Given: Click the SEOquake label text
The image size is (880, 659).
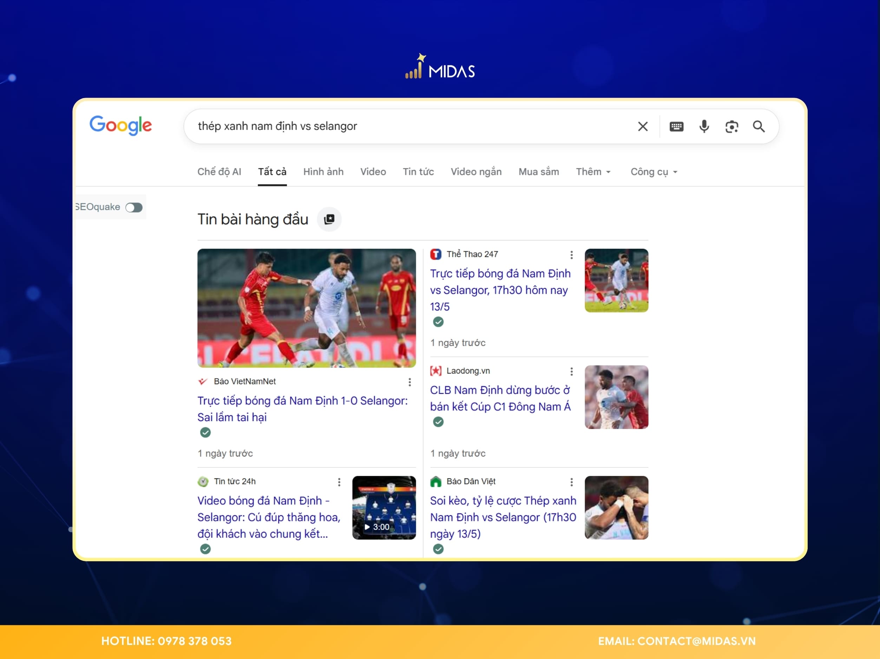Looking at the screenshot, I should (98, 207).
